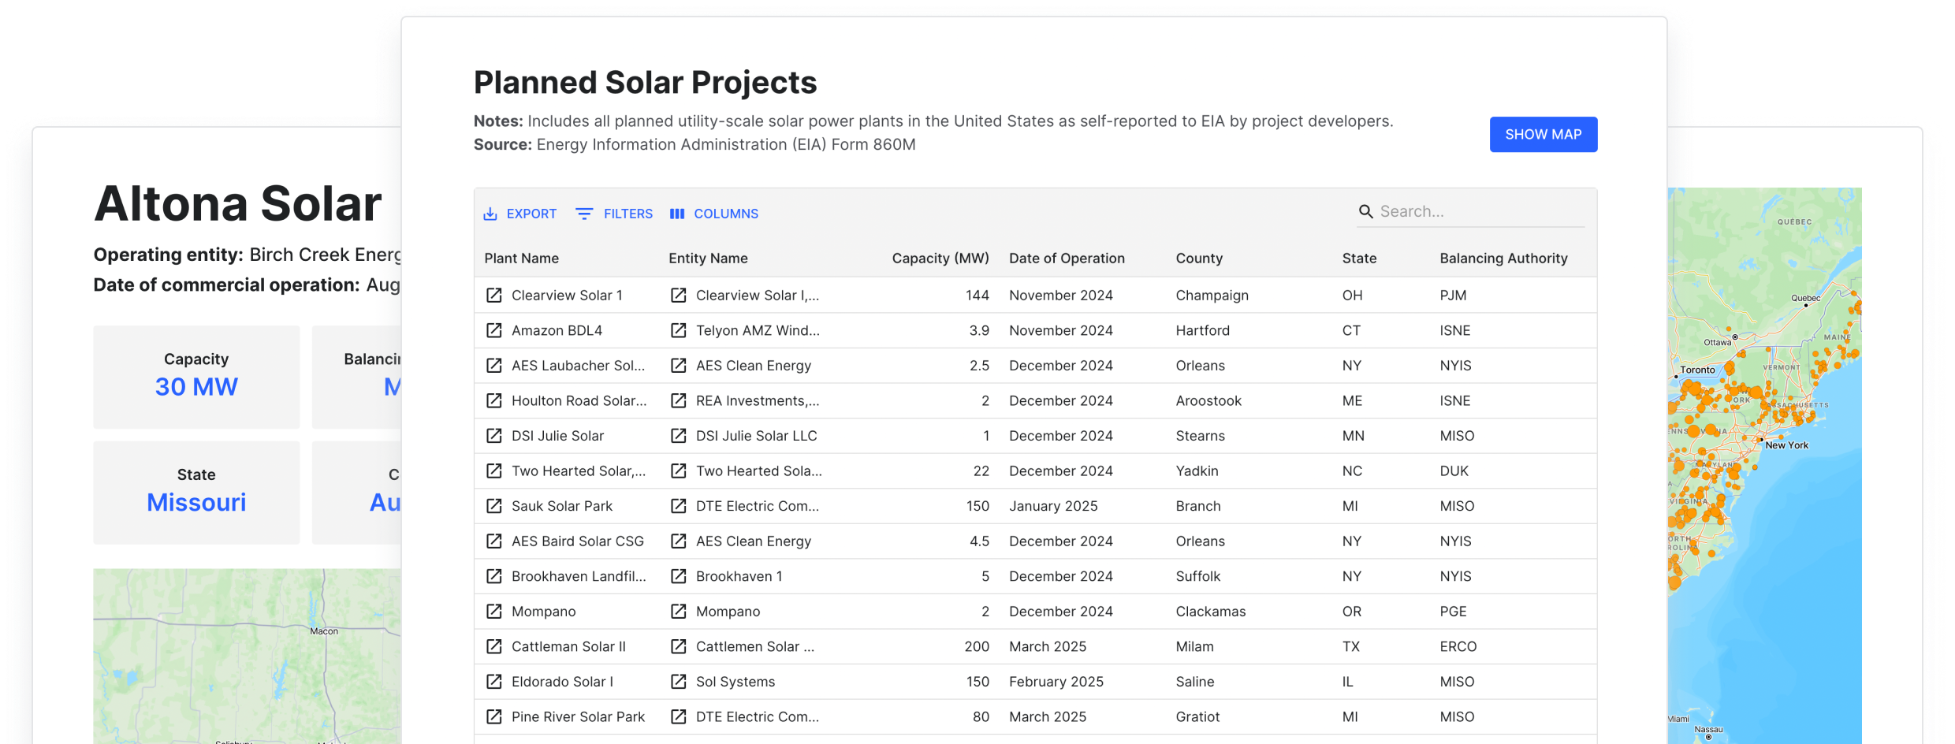Select the Stearns county cell

tap(1200, 436)
